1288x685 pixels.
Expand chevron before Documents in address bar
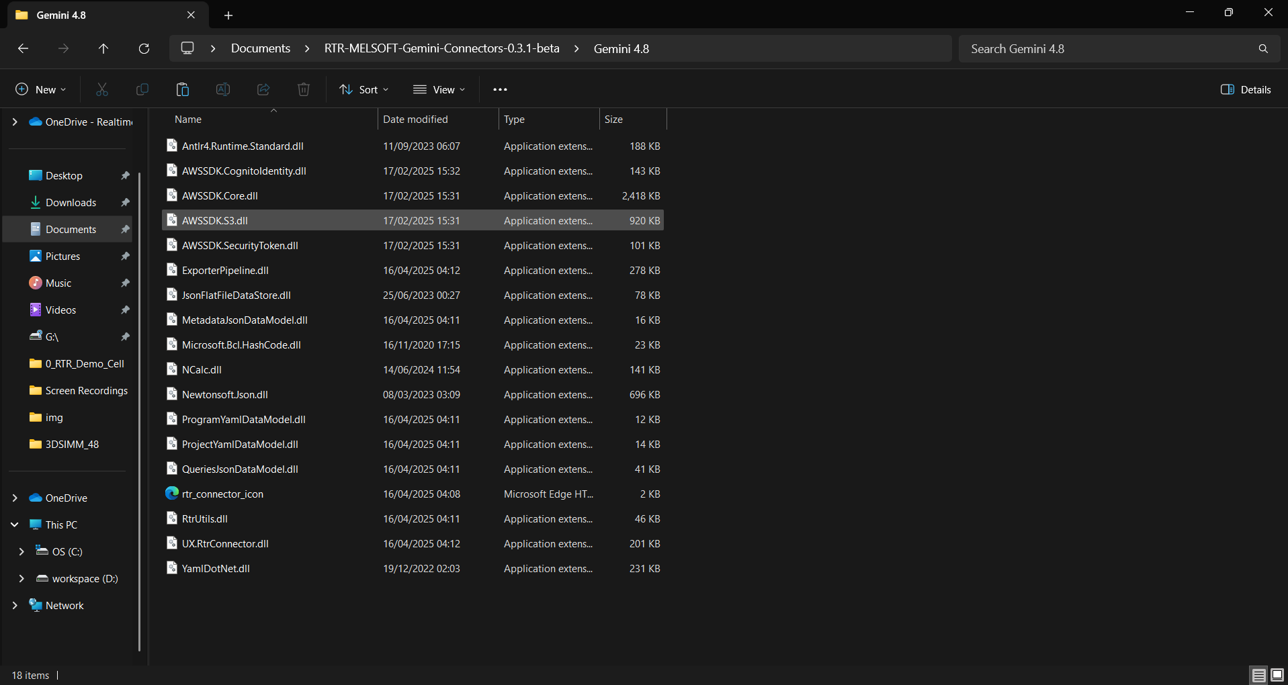click(x=213, y=48)
